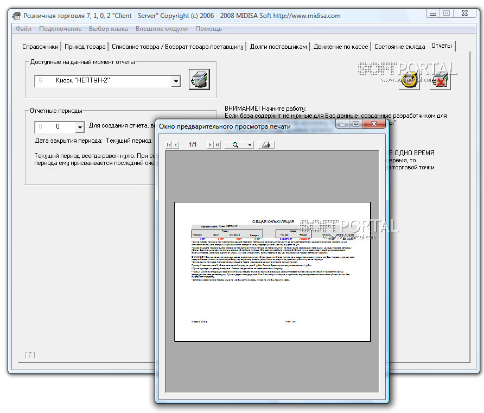Image resolution: width=484 pixels, height=413 pixels.
Task: Switch to Списание товара / Возврат товара поставщику tab
Action: pos(177,47)
